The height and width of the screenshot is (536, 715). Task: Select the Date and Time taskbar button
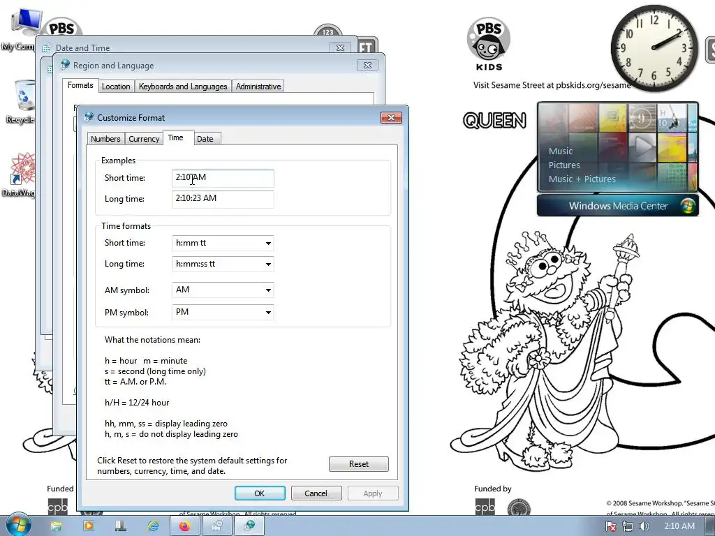point(217,526)
